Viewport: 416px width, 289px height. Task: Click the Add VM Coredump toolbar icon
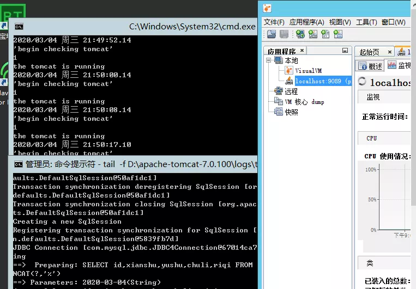[325, 34]
